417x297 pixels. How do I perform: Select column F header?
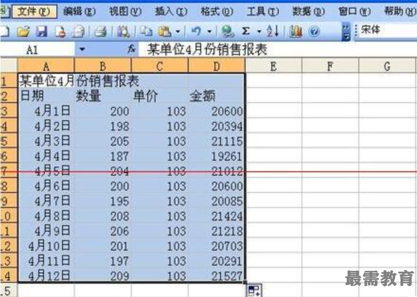click(330, 66)
